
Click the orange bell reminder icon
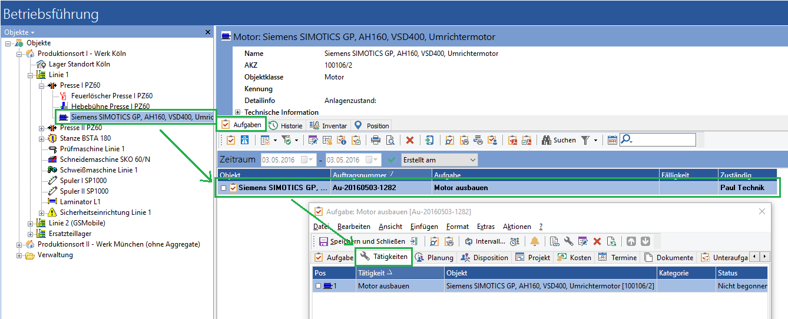tap(535, 241)
